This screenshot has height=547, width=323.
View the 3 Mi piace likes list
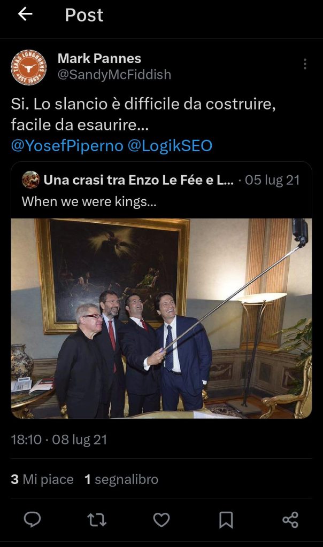point(42,479)
